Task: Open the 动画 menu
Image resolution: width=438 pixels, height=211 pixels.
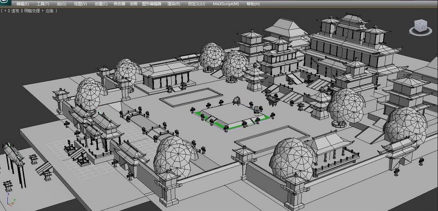Action: [134, 4]
